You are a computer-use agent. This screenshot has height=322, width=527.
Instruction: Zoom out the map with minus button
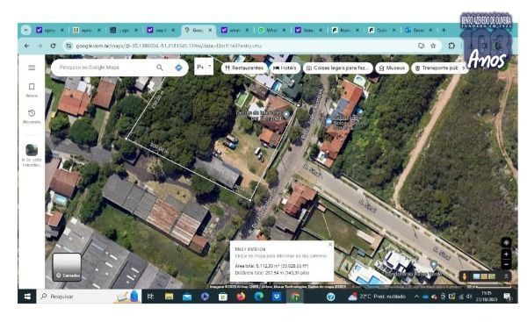click(x=506, y=265)
